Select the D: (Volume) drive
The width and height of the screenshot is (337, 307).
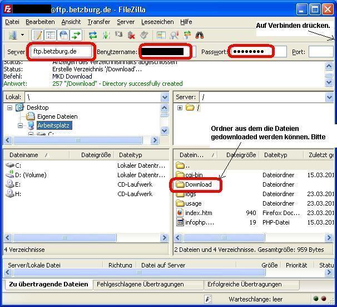click(x=26, y=175)
